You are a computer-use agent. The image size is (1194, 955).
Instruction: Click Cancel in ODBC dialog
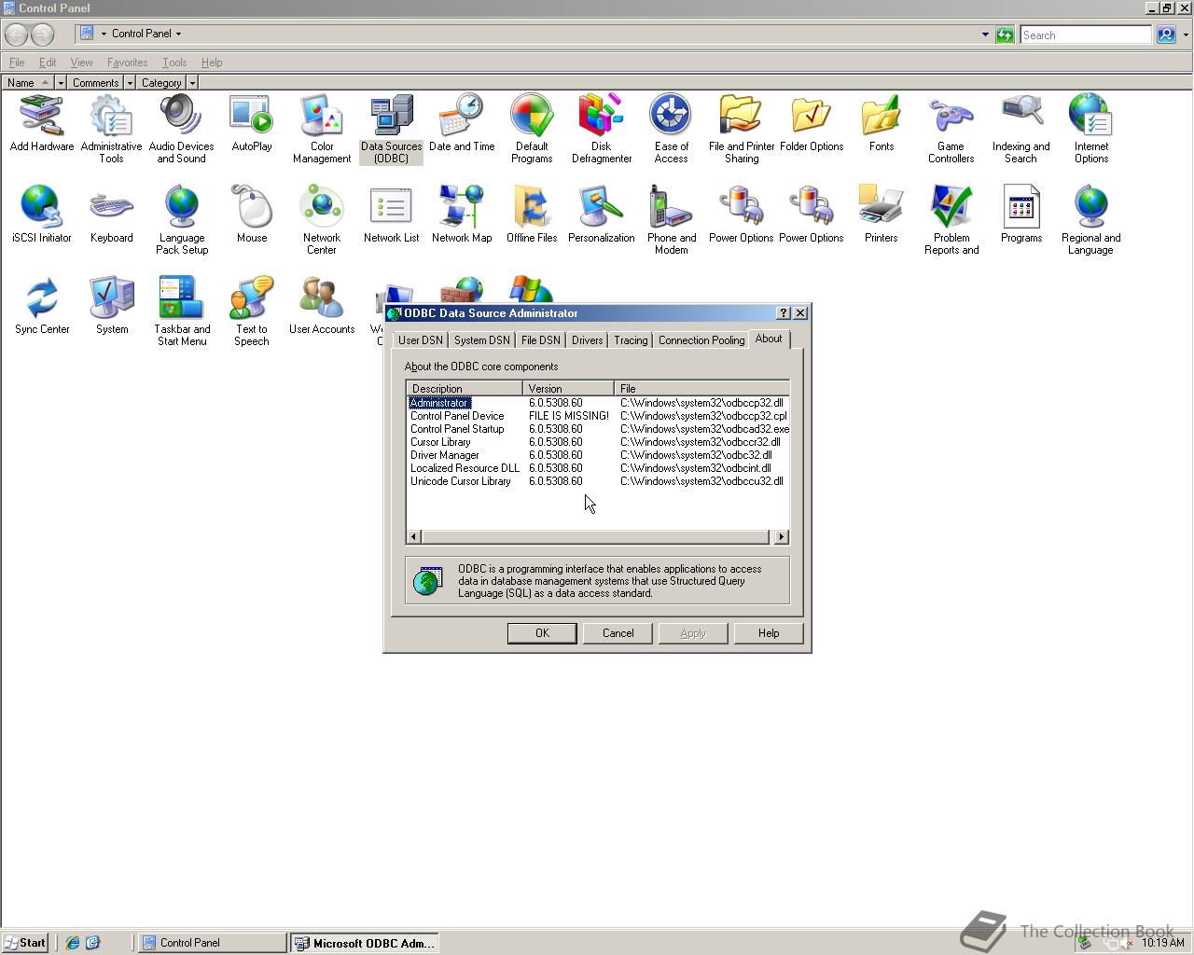coord(618,633)
